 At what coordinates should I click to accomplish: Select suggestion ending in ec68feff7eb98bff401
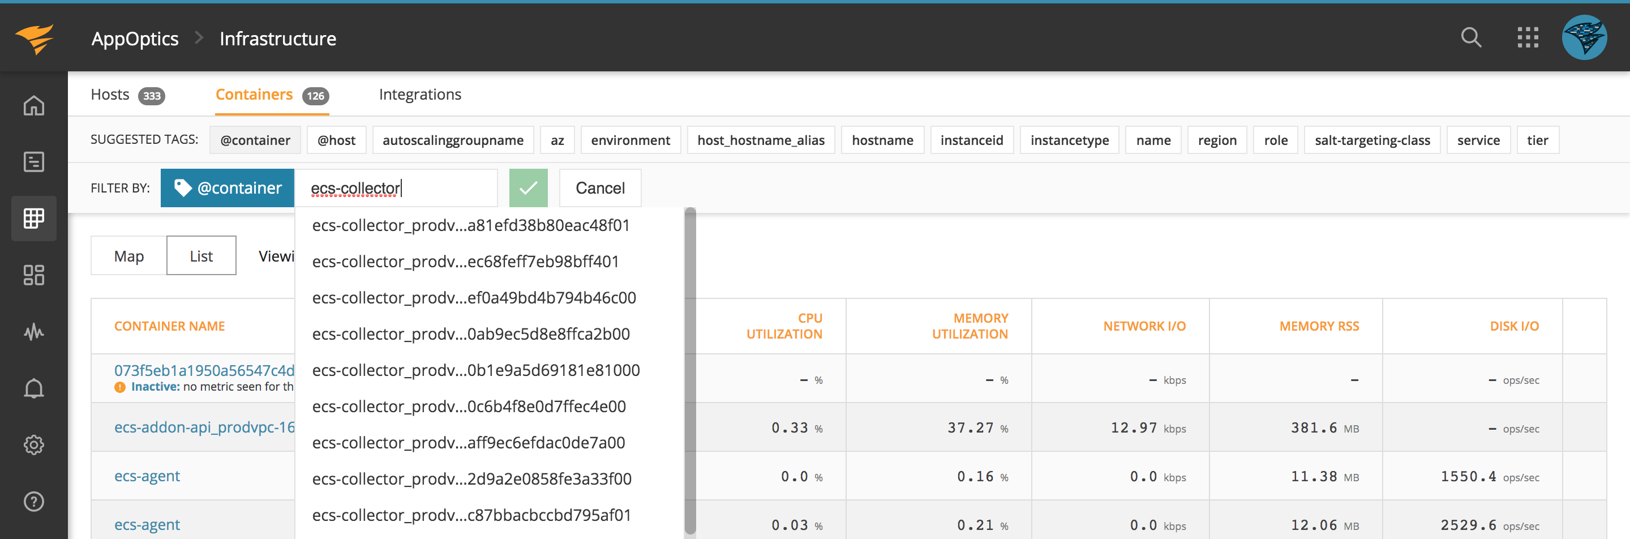click(x=465, y=260)
